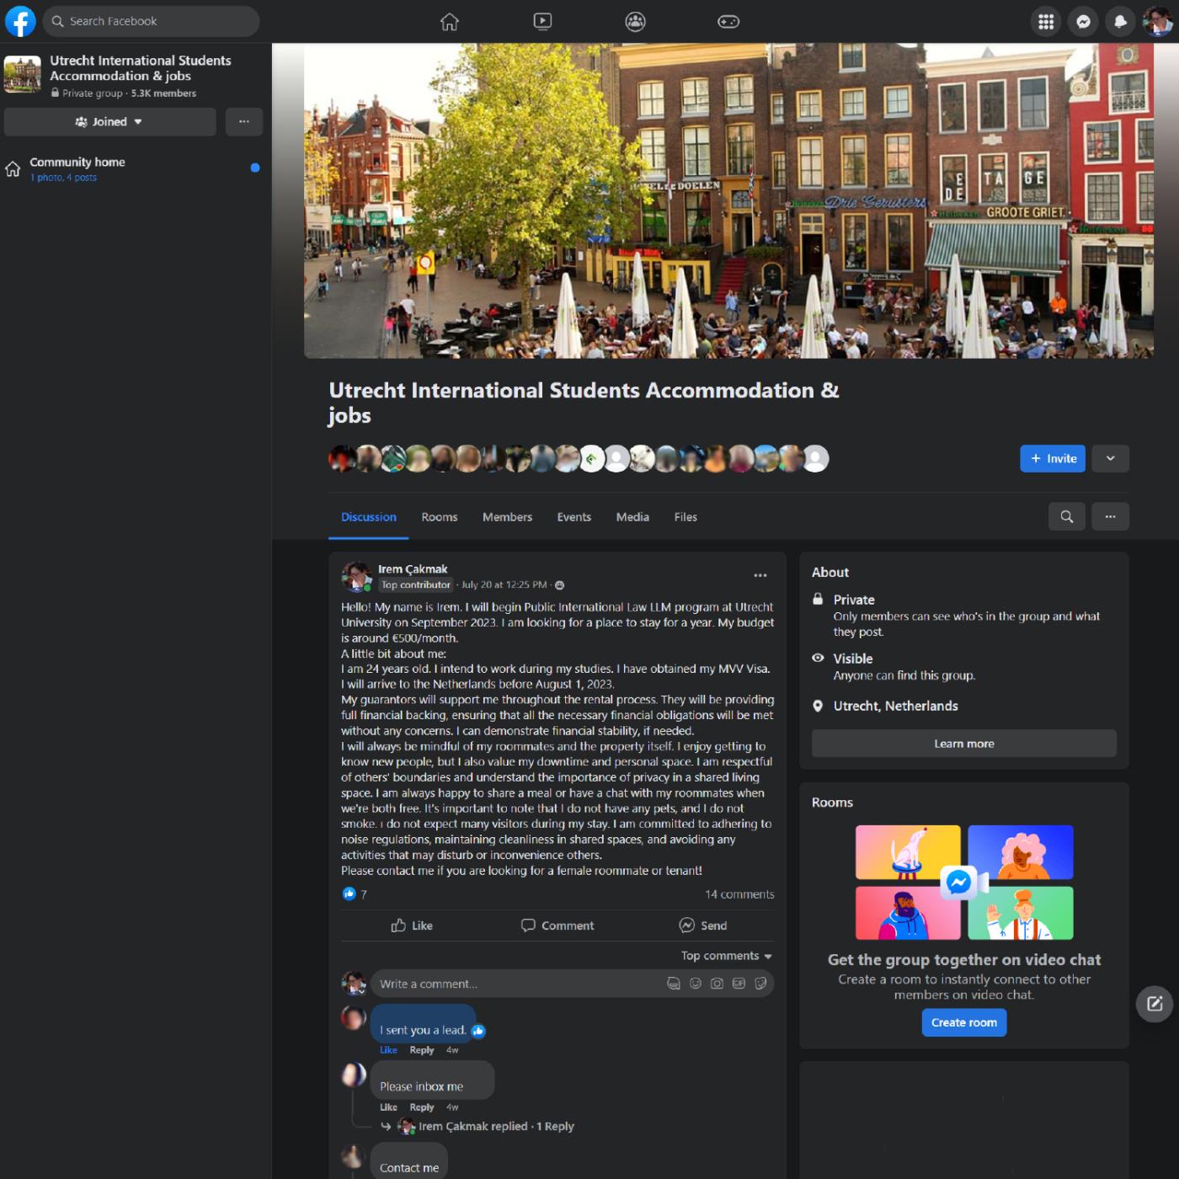Open the group cover photo
This screenshot has width=1179, height=1179.
pyautogui.click(x=728, y=200)
